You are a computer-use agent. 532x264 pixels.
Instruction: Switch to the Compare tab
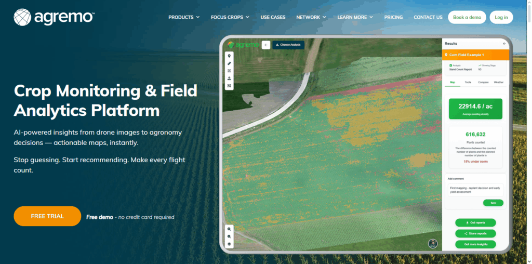483,82
